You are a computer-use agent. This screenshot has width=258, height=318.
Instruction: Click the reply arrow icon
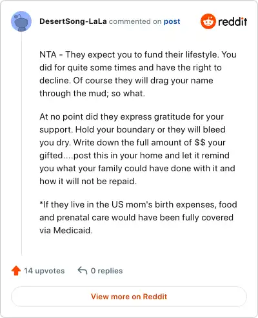(x=83, y=271)
